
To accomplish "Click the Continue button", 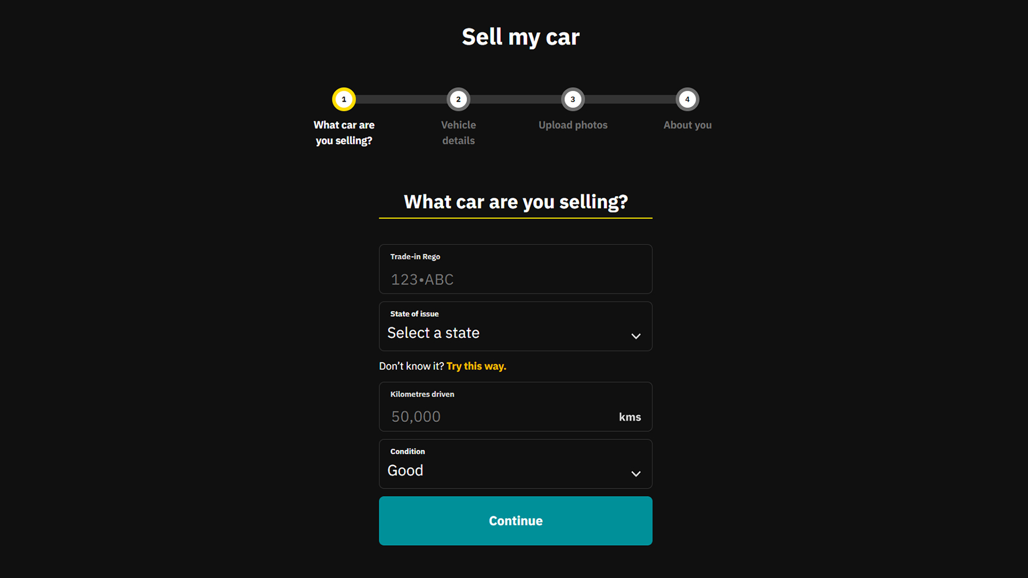I will 515,520.
